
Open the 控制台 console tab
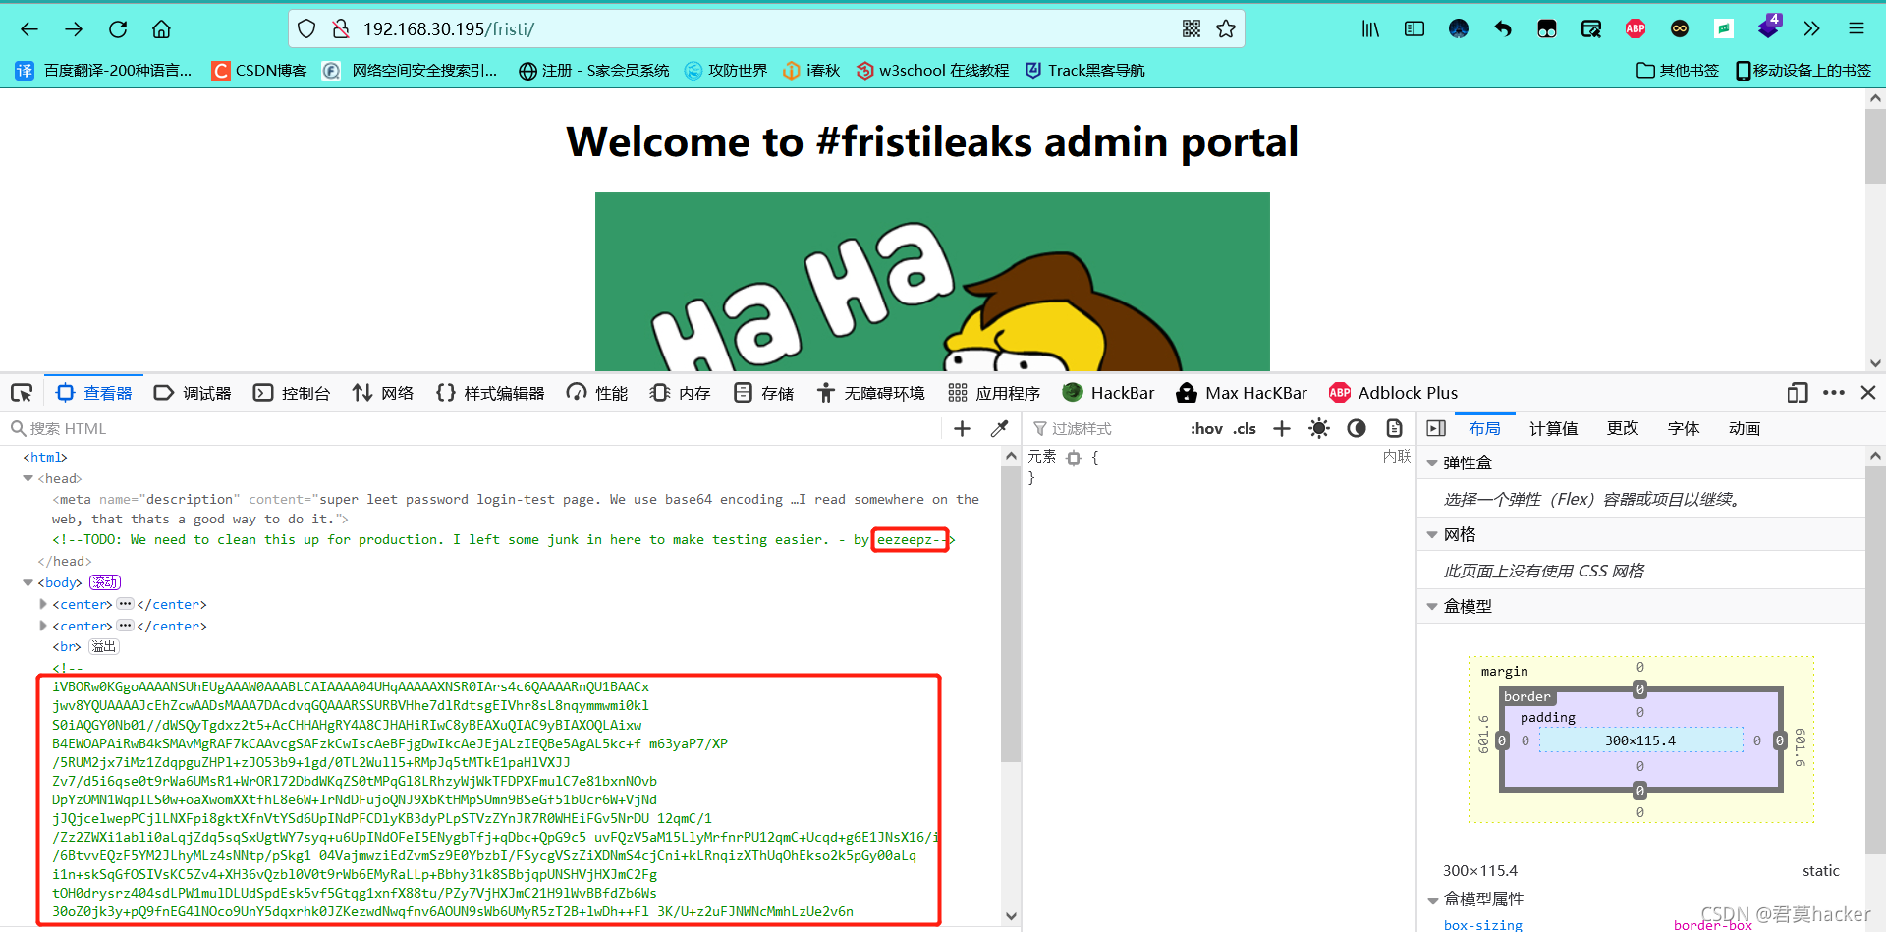292,393
